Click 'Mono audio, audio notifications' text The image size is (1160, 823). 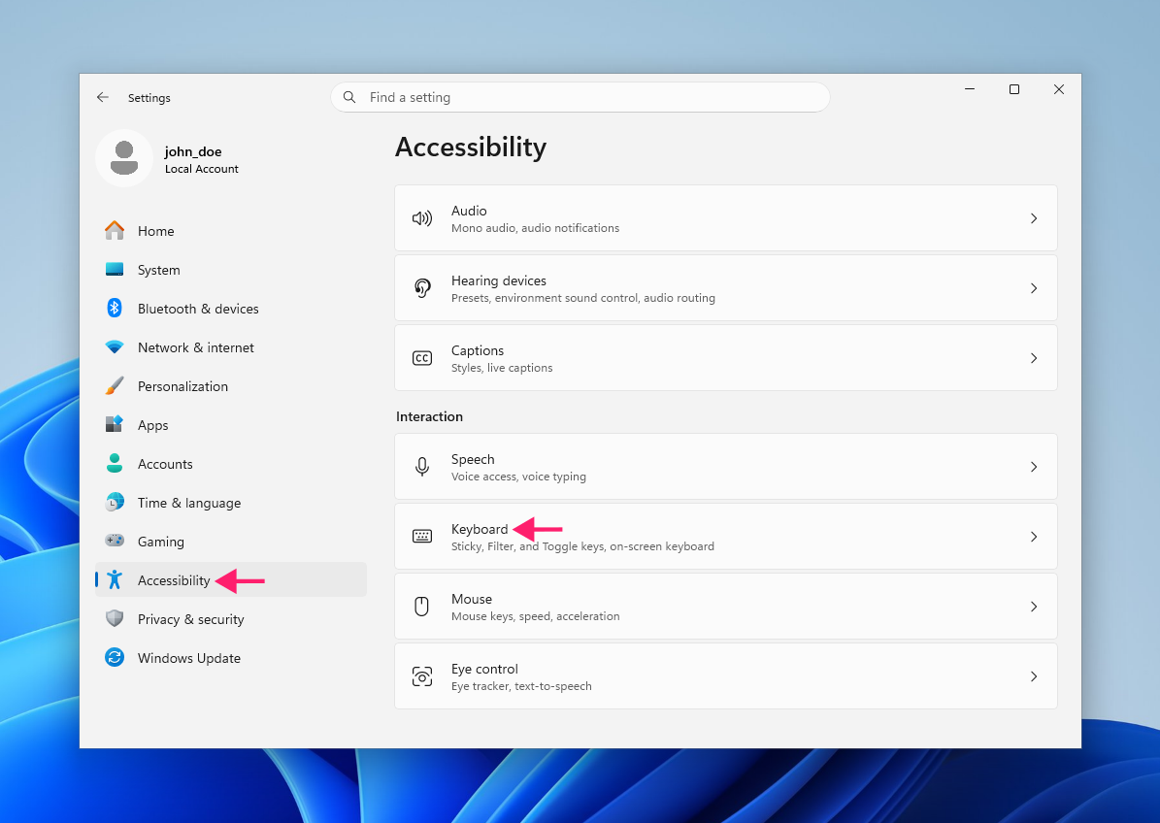pos(536,228)
